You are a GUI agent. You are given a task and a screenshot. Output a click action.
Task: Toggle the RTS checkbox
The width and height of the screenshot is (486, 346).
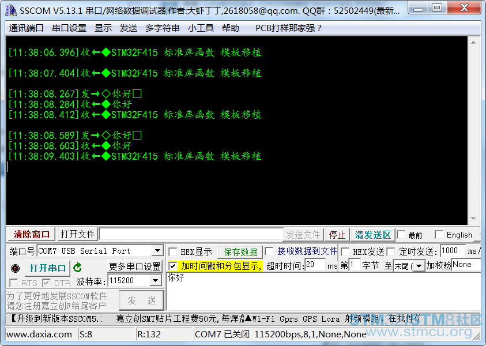point(14,283)
